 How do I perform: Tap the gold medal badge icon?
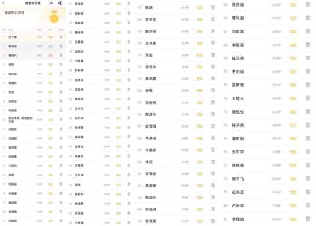pos(54,17)
